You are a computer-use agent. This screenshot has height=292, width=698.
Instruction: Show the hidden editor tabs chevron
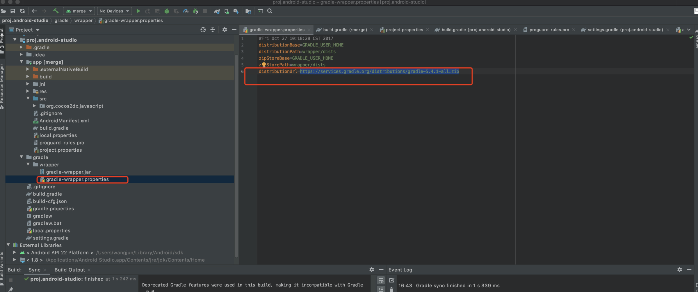point(689,30)
